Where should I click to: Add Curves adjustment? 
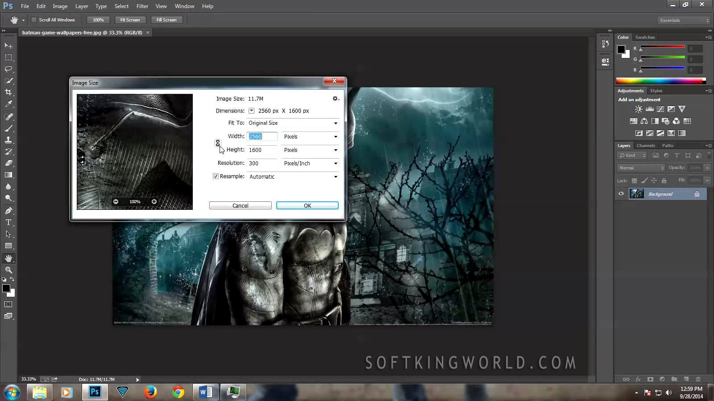point(660,109)
